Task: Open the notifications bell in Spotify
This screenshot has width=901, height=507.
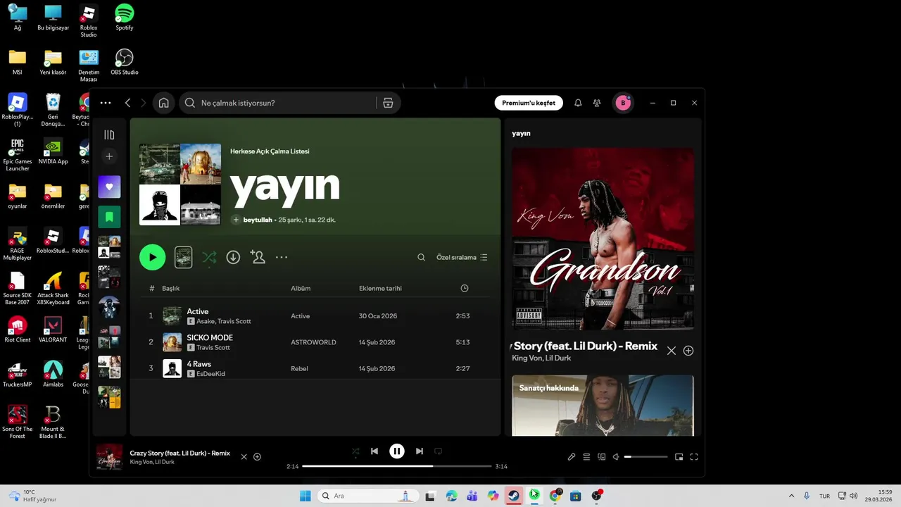Action: (x=578, y=103)
